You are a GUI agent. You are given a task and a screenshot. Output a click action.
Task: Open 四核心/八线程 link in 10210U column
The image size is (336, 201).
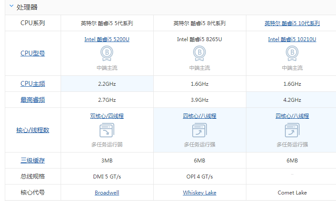coord(292,116)
